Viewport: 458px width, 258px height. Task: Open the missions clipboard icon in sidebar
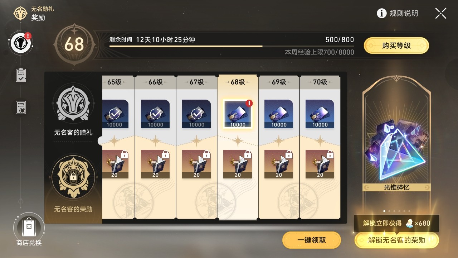click(21, 75)
